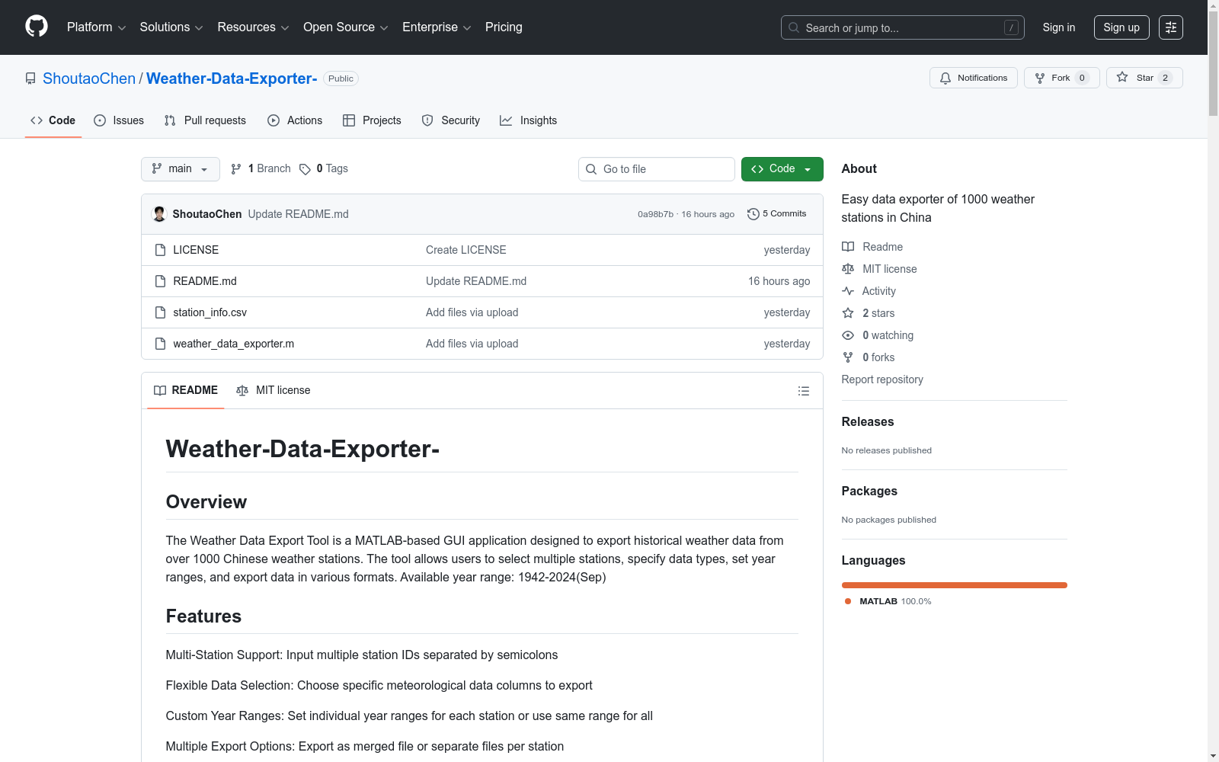Click the search magnifier icon in header
Image resolution: width=1219 pixels, height=762 pixels.
794,27
